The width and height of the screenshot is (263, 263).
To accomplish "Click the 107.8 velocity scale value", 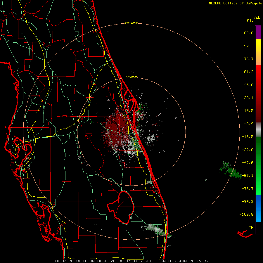I will coord(248,33).
